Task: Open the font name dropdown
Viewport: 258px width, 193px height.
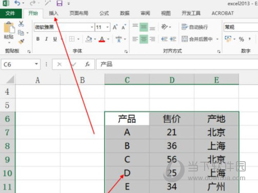Action: 92,27
